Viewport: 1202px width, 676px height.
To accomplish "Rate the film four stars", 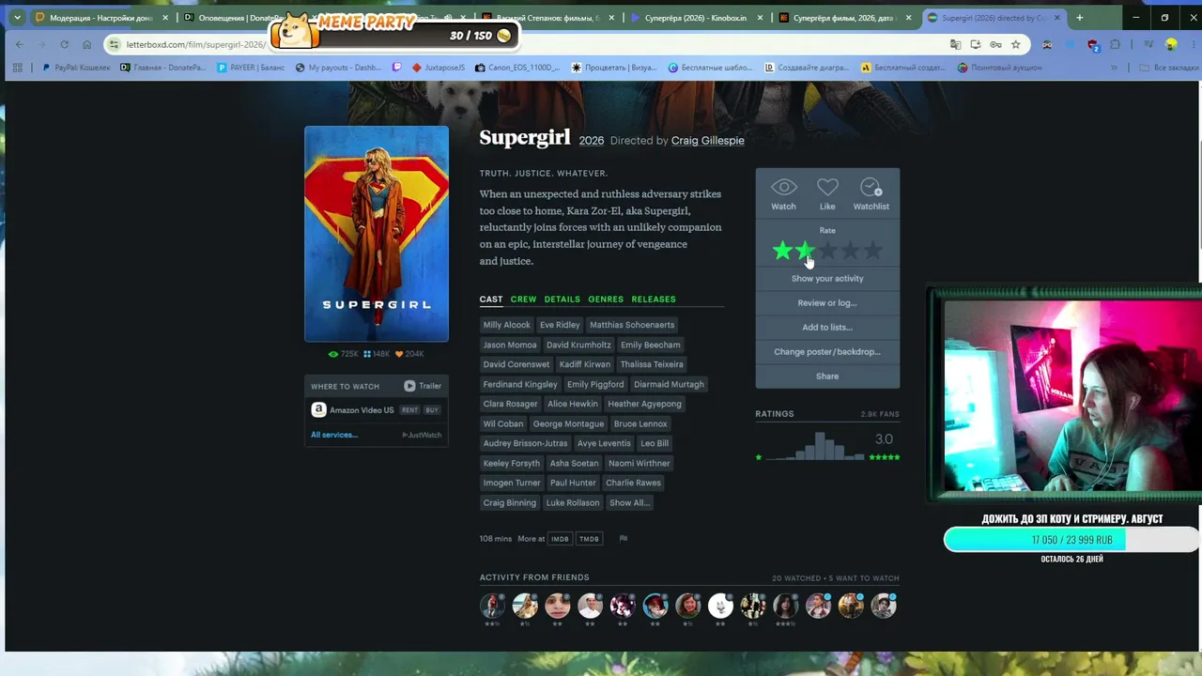I will coord(850,251).
